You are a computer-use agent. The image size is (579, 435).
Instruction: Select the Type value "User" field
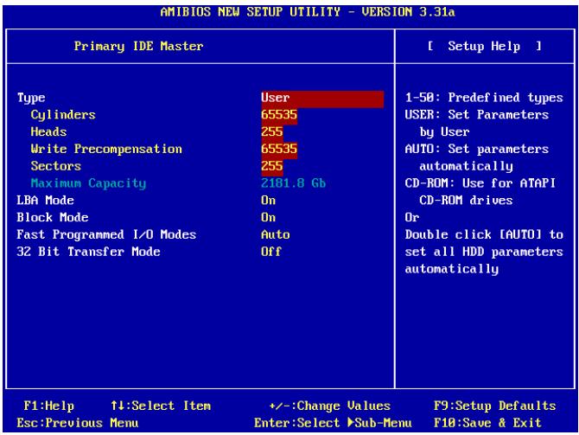click(322, 99)
